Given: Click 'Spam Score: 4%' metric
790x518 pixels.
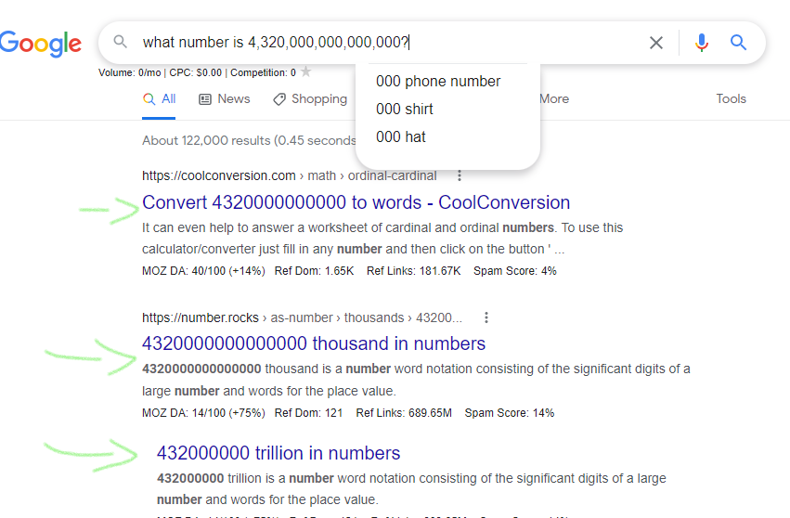Looking at the screenshot, I should pos(515,271).
